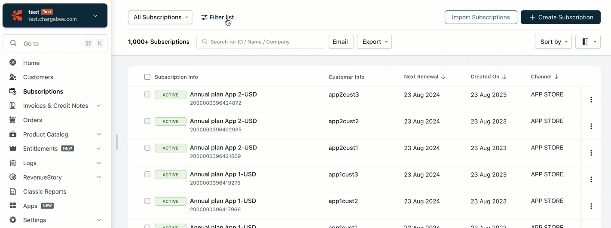This screenshot has width=611, height=228.
Task: Check the box for subscription 2000000396422935
Action: (x=147, y=121)
